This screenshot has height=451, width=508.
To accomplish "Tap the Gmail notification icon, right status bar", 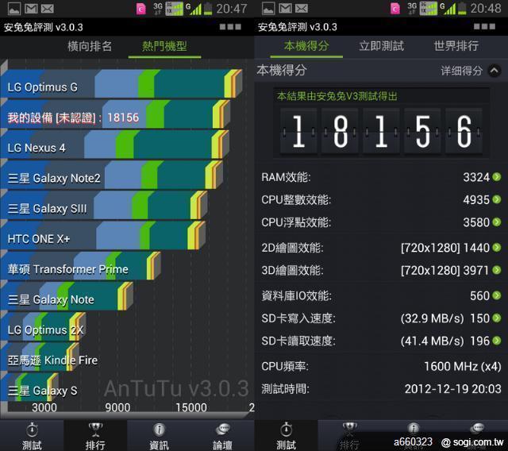I will click(x=285, y=9).
